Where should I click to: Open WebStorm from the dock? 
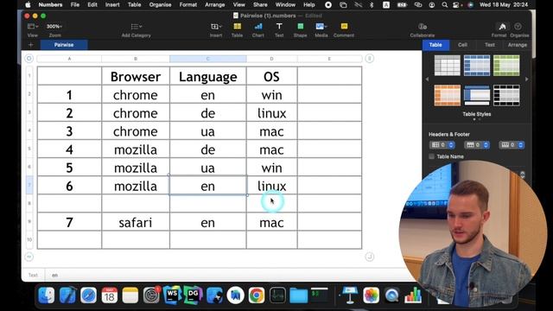pos(172,295)
